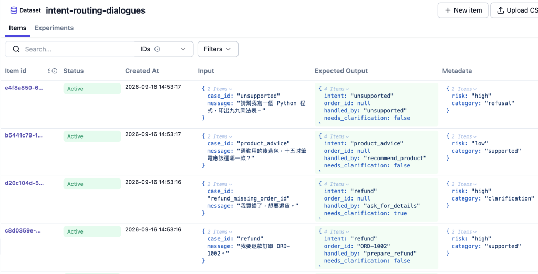538x274 pixels.
Task: Click Active status badge of c8d0359e row
Action: [x=92, y=231]
